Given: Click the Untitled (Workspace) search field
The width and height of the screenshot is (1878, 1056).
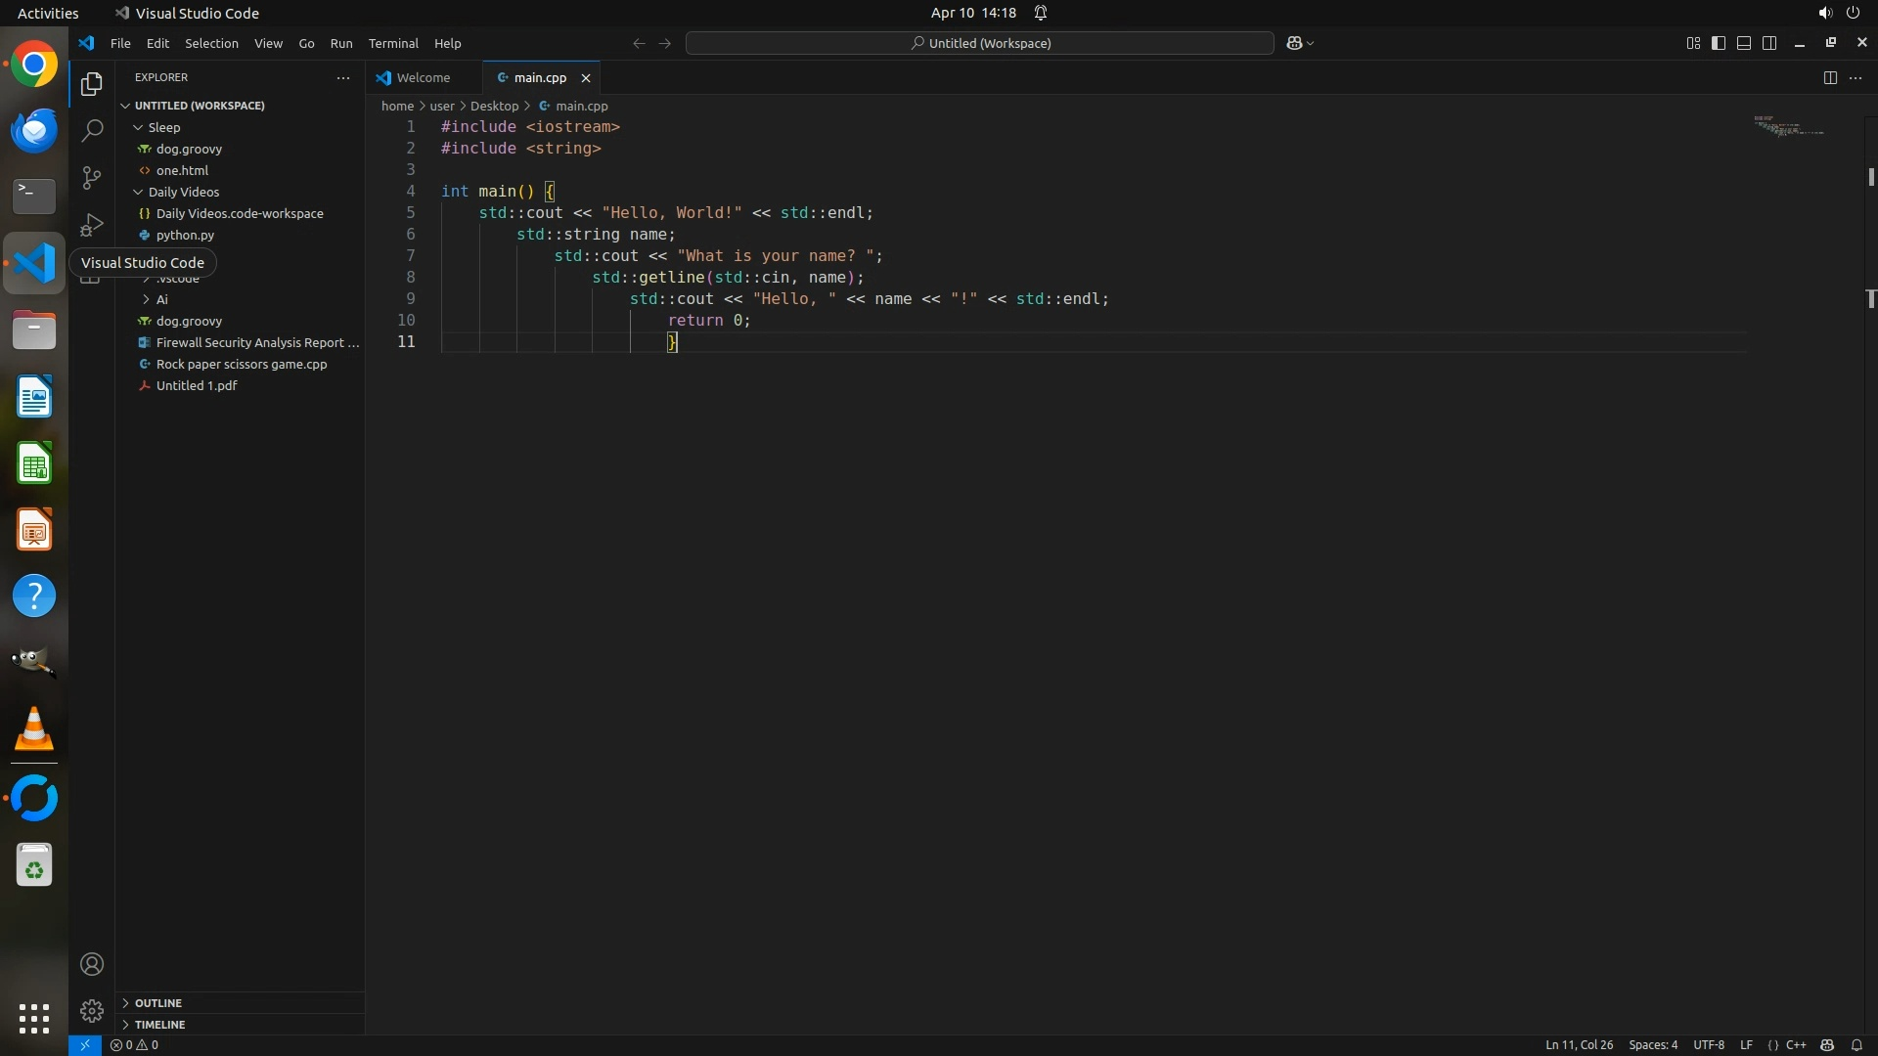Looking at the screenshot, I should coord(980,43).
